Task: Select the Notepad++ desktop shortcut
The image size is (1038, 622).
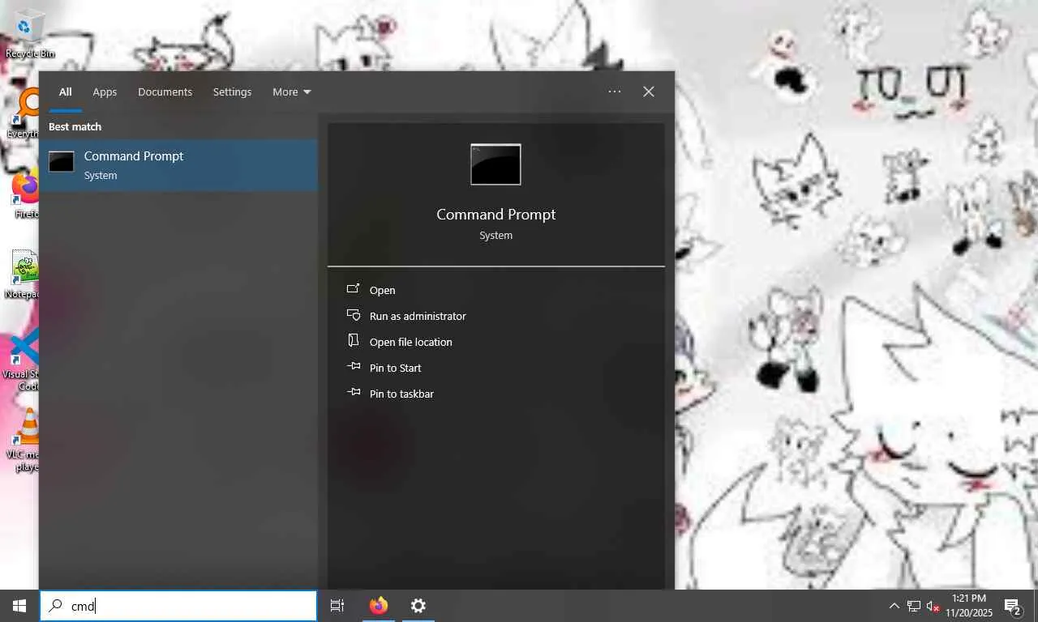Action: [23, 275]
